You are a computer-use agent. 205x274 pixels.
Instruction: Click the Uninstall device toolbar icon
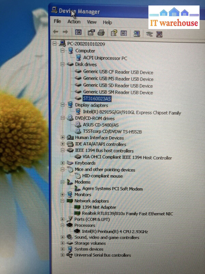pyautogui.click(x=159, y=34)
